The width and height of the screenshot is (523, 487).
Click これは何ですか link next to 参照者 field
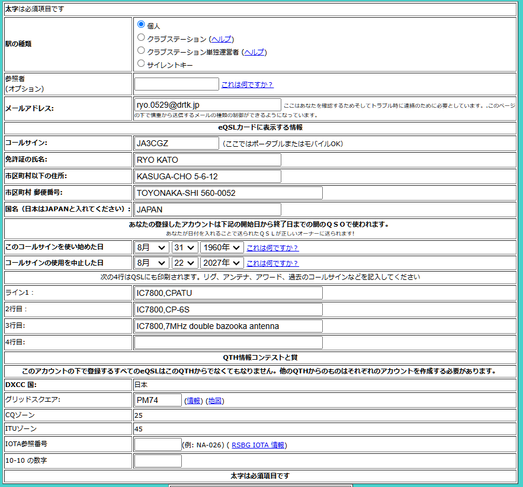tap(247, 85)
